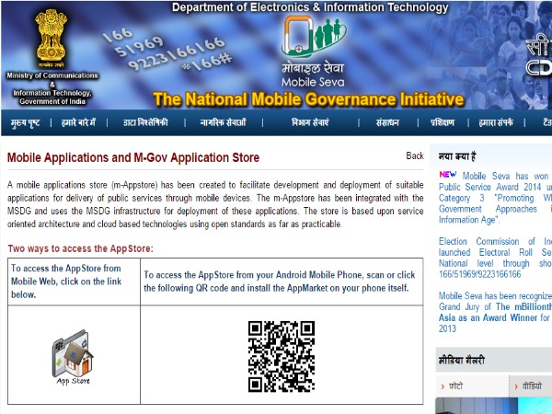Switch to वीडियो tab in media gallery
552x414 pixels.
click(531, 386)
